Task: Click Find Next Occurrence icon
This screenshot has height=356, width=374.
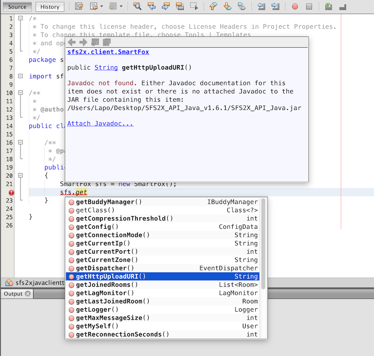Action: tap(166, 6)
